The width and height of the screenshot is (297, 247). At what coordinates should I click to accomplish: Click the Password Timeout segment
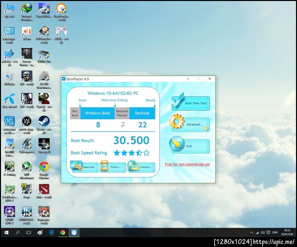click(x=122, y=113)
